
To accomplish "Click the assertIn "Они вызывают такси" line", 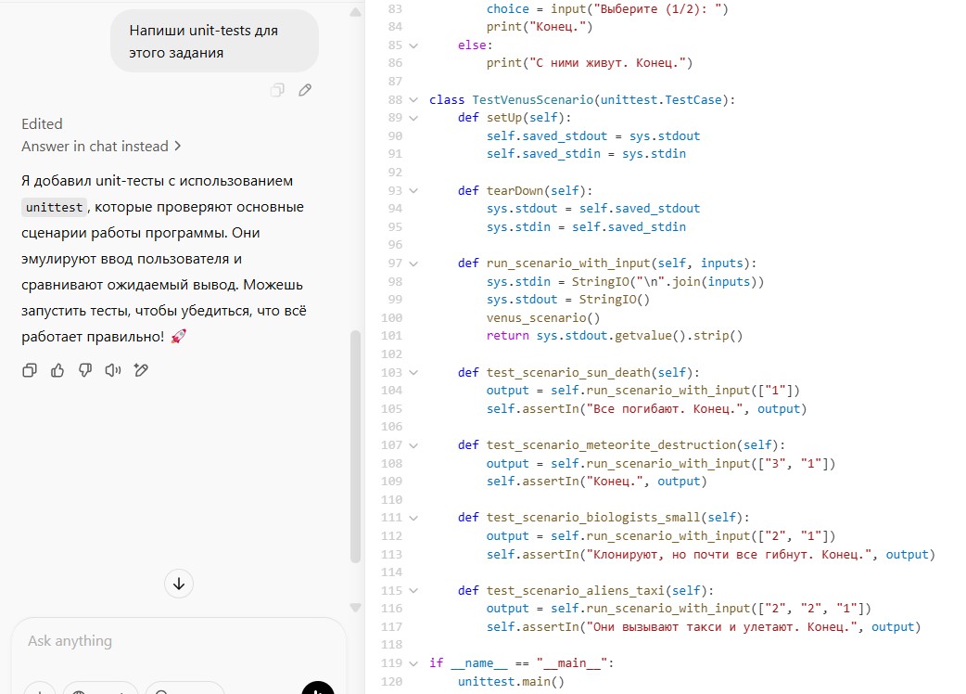I will pyautogui.click(x=704, y=627).
